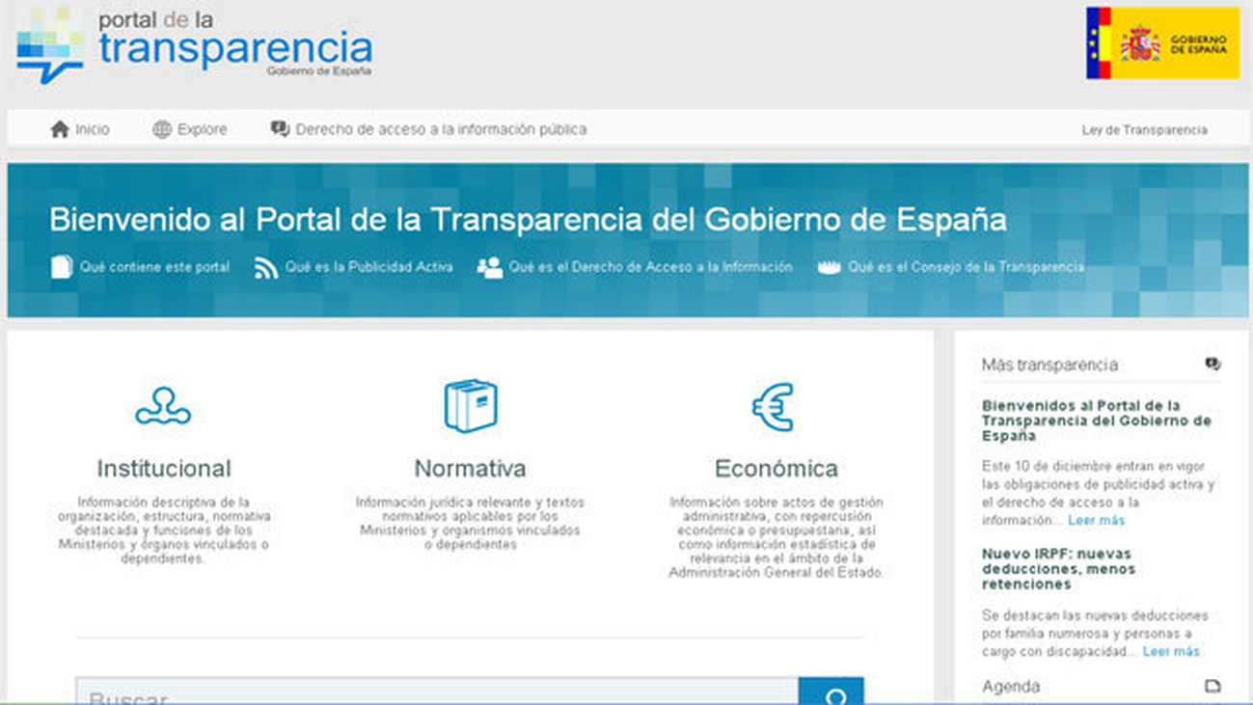Click the RSS icon beside Qué es la Publicidad Activa

click(x=266, y=266)
